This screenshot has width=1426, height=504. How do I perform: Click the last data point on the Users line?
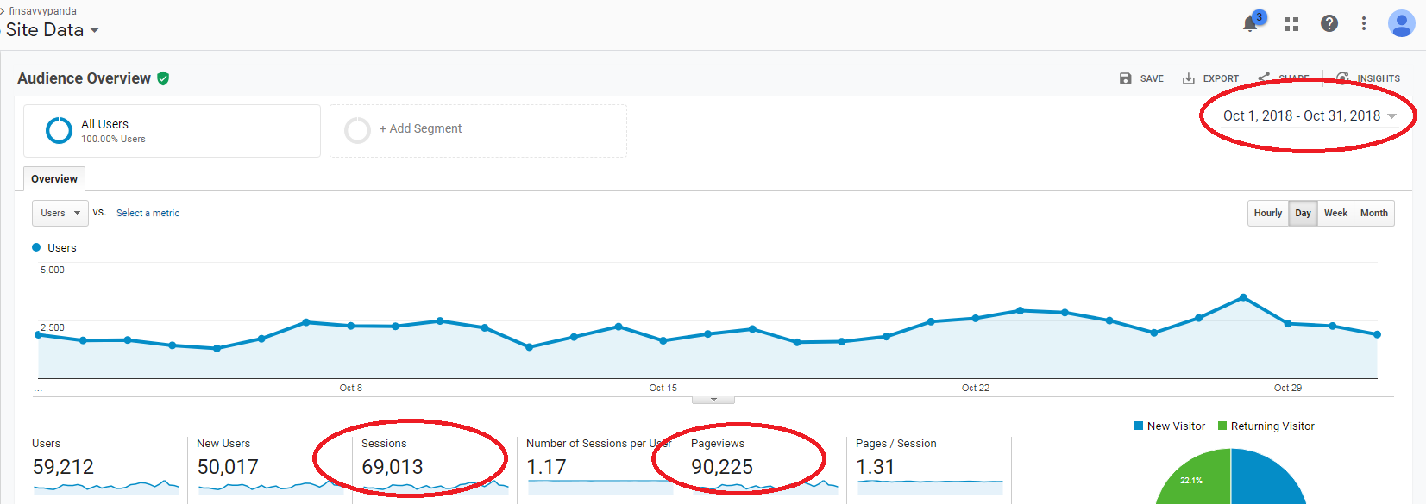[1377, 334]
